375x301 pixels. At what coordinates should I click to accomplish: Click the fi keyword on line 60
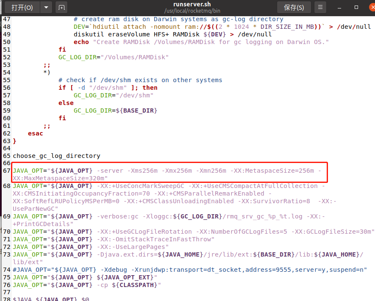(x=62, y=118)
